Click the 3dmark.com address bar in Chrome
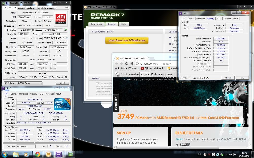Image resolution: width=254 pixels, height=158 pixels. (156, 64)
